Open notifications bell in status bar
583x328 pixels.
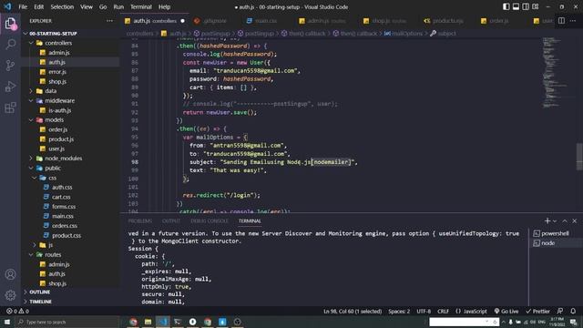[573, 312]
